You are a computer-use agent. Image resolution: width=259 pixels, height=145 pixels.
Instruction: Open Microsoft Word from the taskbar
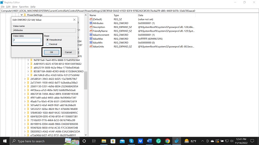point(149,141)
